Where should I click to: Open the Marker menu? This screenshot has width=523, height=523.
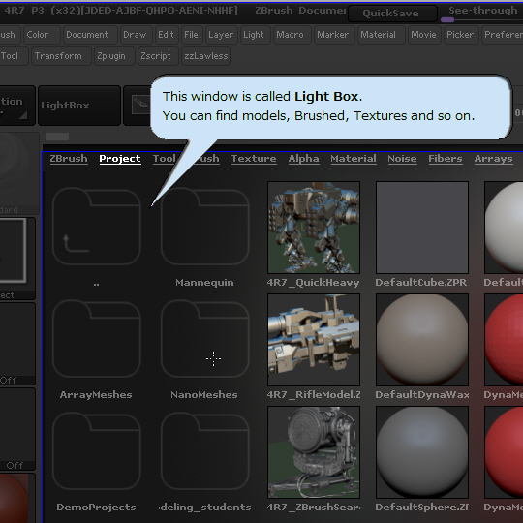pos(334,35)
